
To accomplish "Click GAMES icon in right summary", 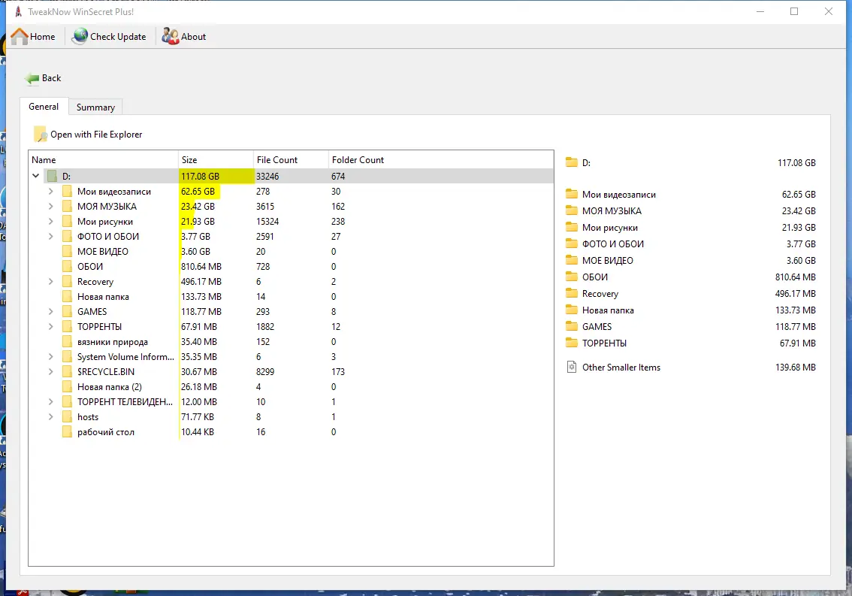I will tap(572, 326).
